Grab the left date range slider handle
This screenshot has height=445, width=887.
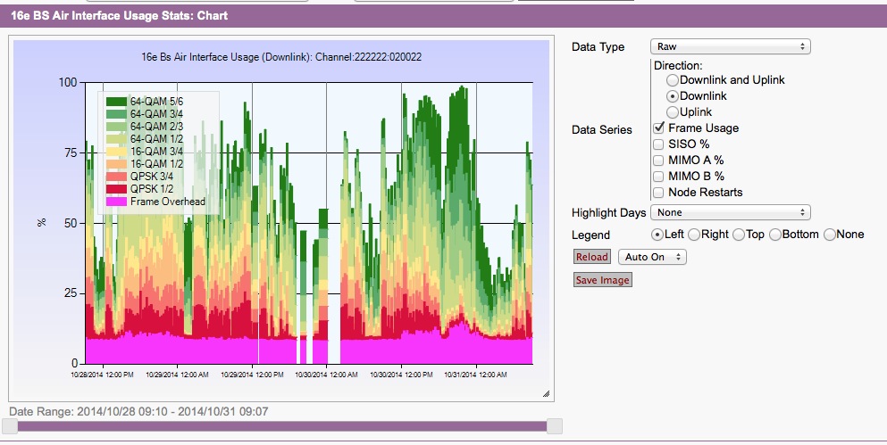tap(10, 426)
